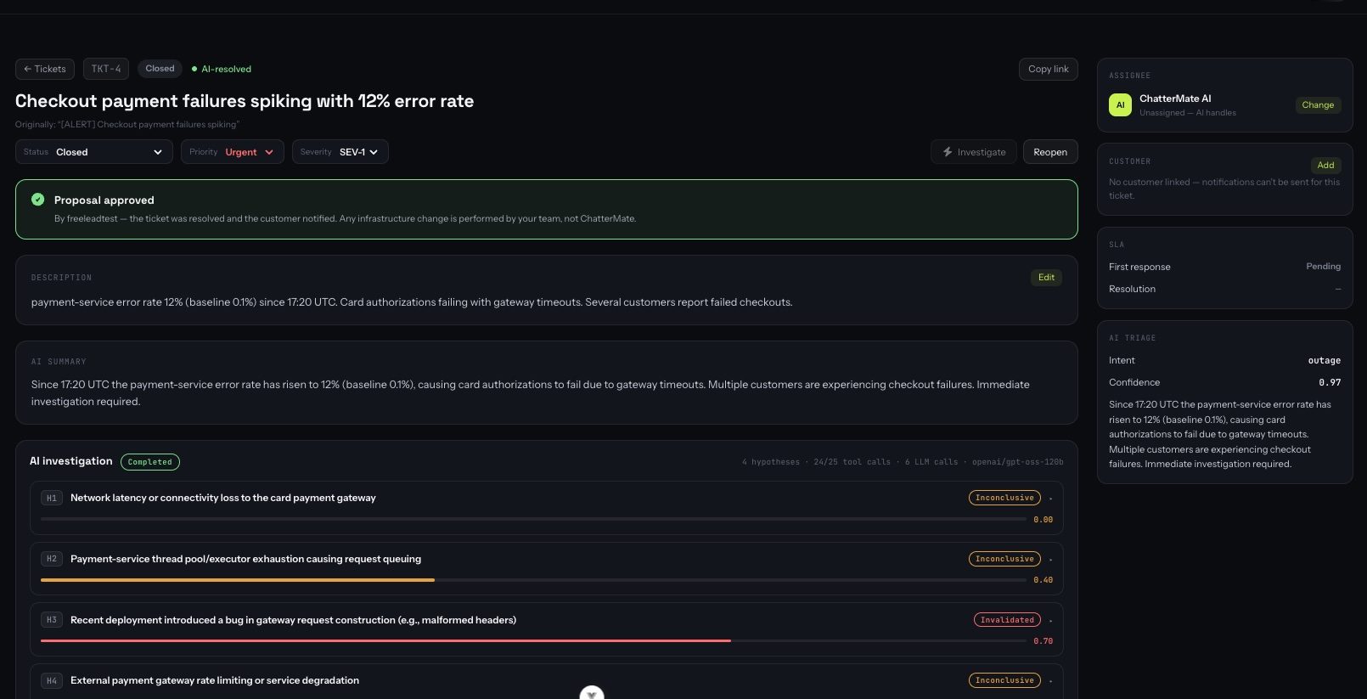
Task: Click the Proposal approved heading
Action: [104, 200]
